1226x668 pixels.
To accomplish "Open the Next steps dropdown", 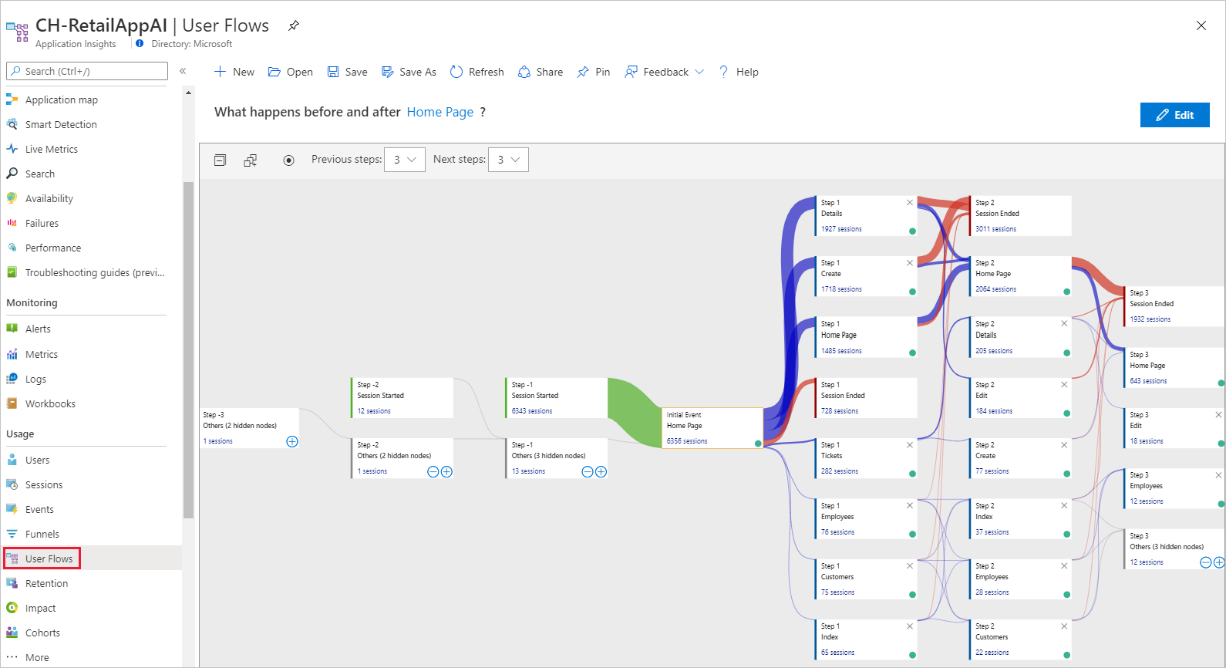I will click(x=508, y=160).
